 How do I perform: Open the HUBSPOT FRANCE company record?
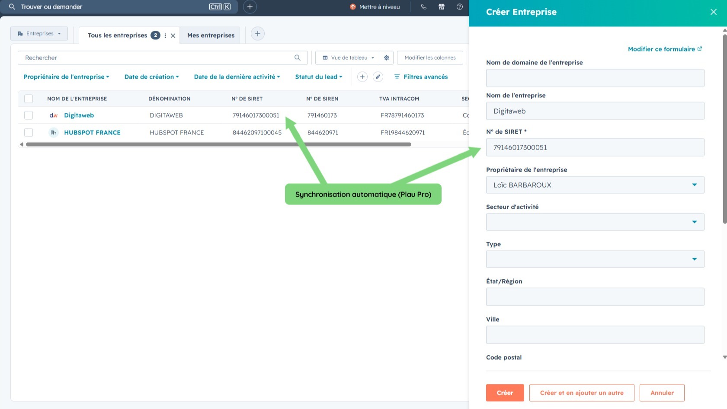coord(92,133)
